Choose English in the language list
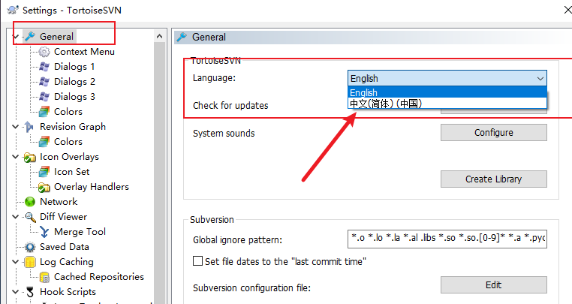The width and height of the screenshot is (572, 304). pos(447,92)
